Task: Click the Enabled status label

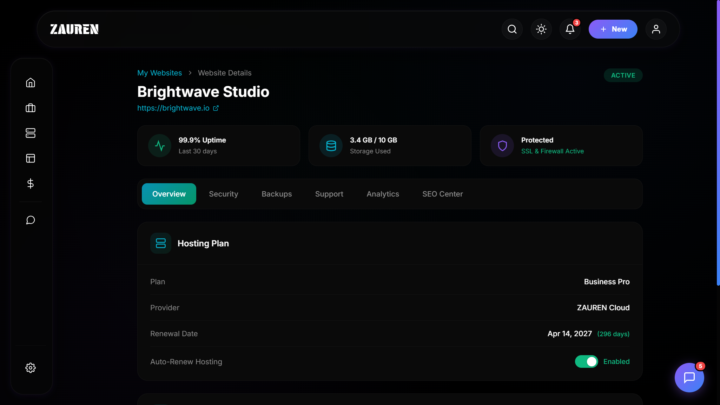Action: 616,361
